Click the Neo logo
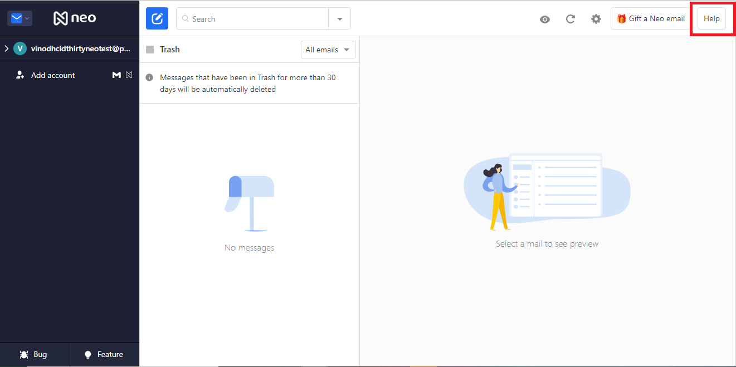Image resolution: width=736 pixels, height=367 pixels. tap(75, 18)
